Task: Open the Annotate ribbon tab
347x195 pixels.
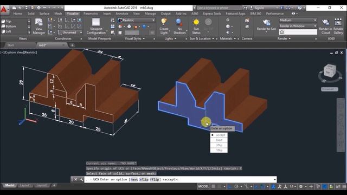Action: click(x=122, y=14)
